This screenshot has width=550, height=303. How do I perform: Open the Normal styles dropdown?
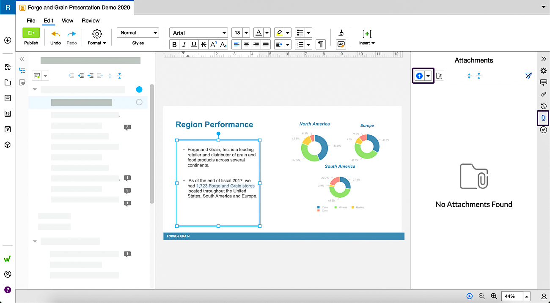tap(138, 33)
